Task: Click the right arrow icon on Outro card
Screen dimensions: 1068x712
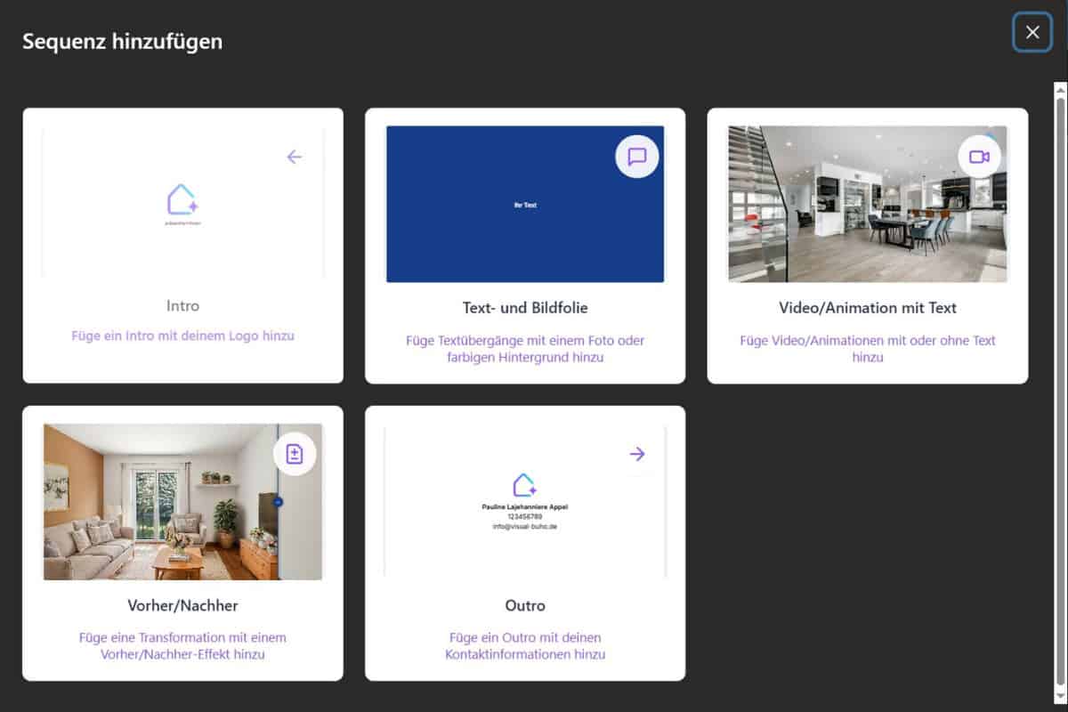Action: coord(637,454)
